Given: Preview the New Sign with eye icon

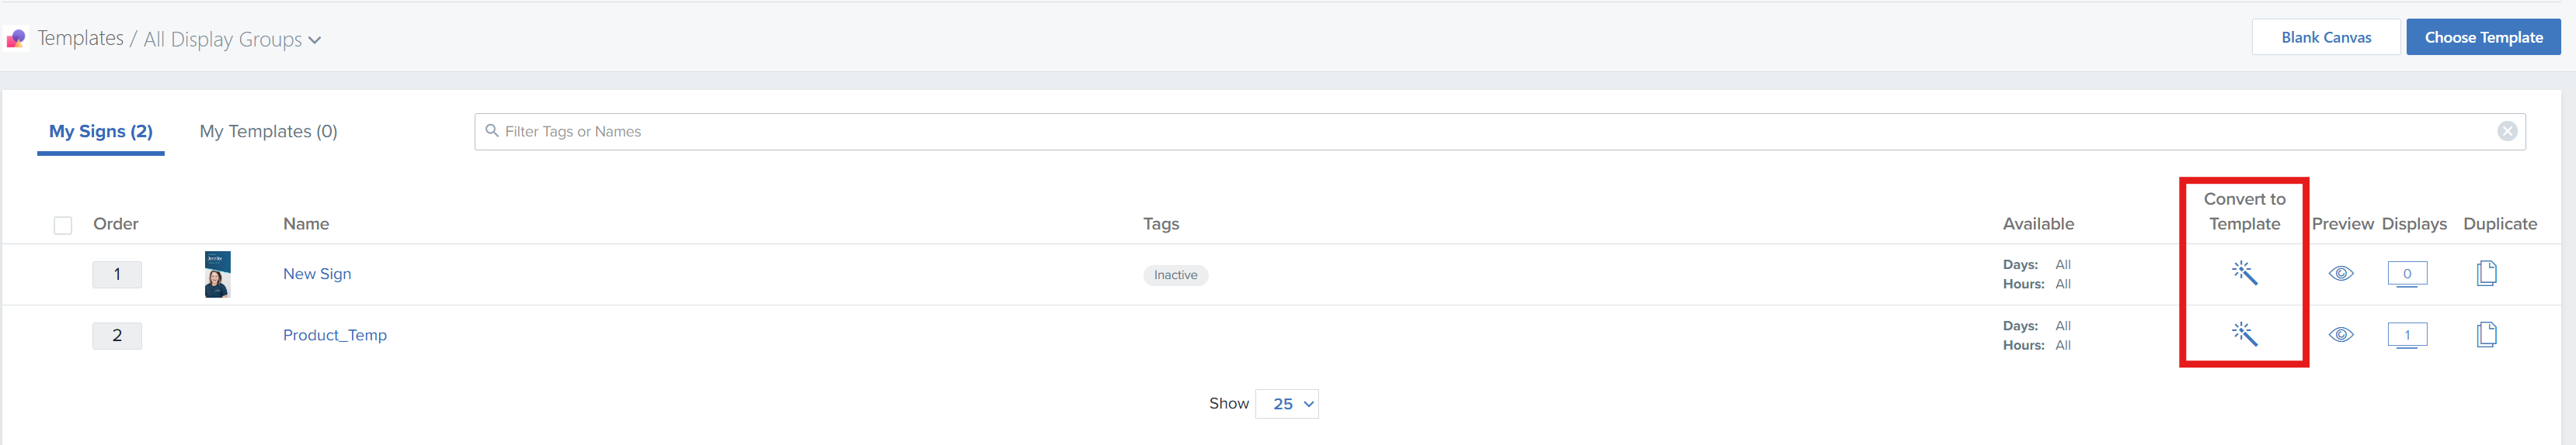Looking at the screenshot, I should click(x=2341, y=274).
